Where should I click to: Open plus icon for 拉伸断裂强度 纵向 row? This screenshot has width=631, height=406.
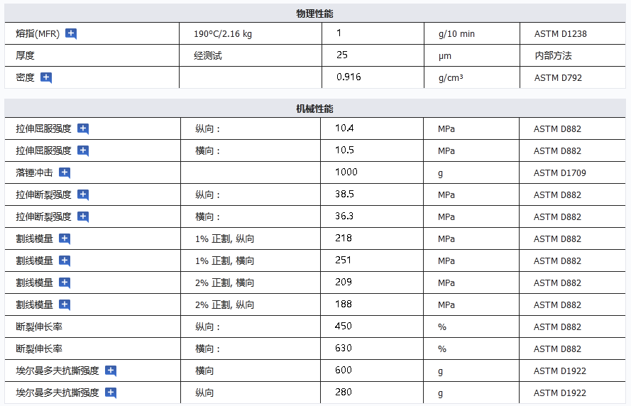point(83,194)
